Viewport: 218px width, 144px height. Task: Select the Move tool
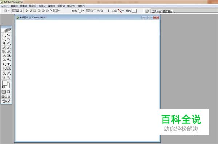pyautogui.click(x=8, y=35)
